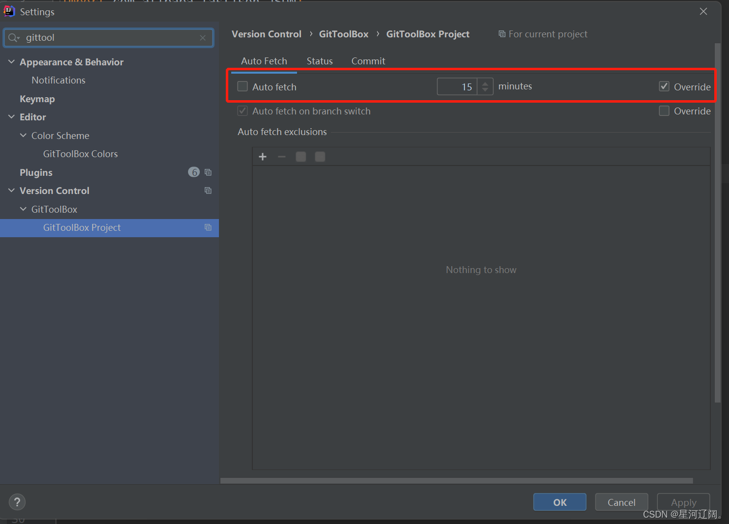Click GitToolBox in the breadcrumb

[x=344, y=34]
